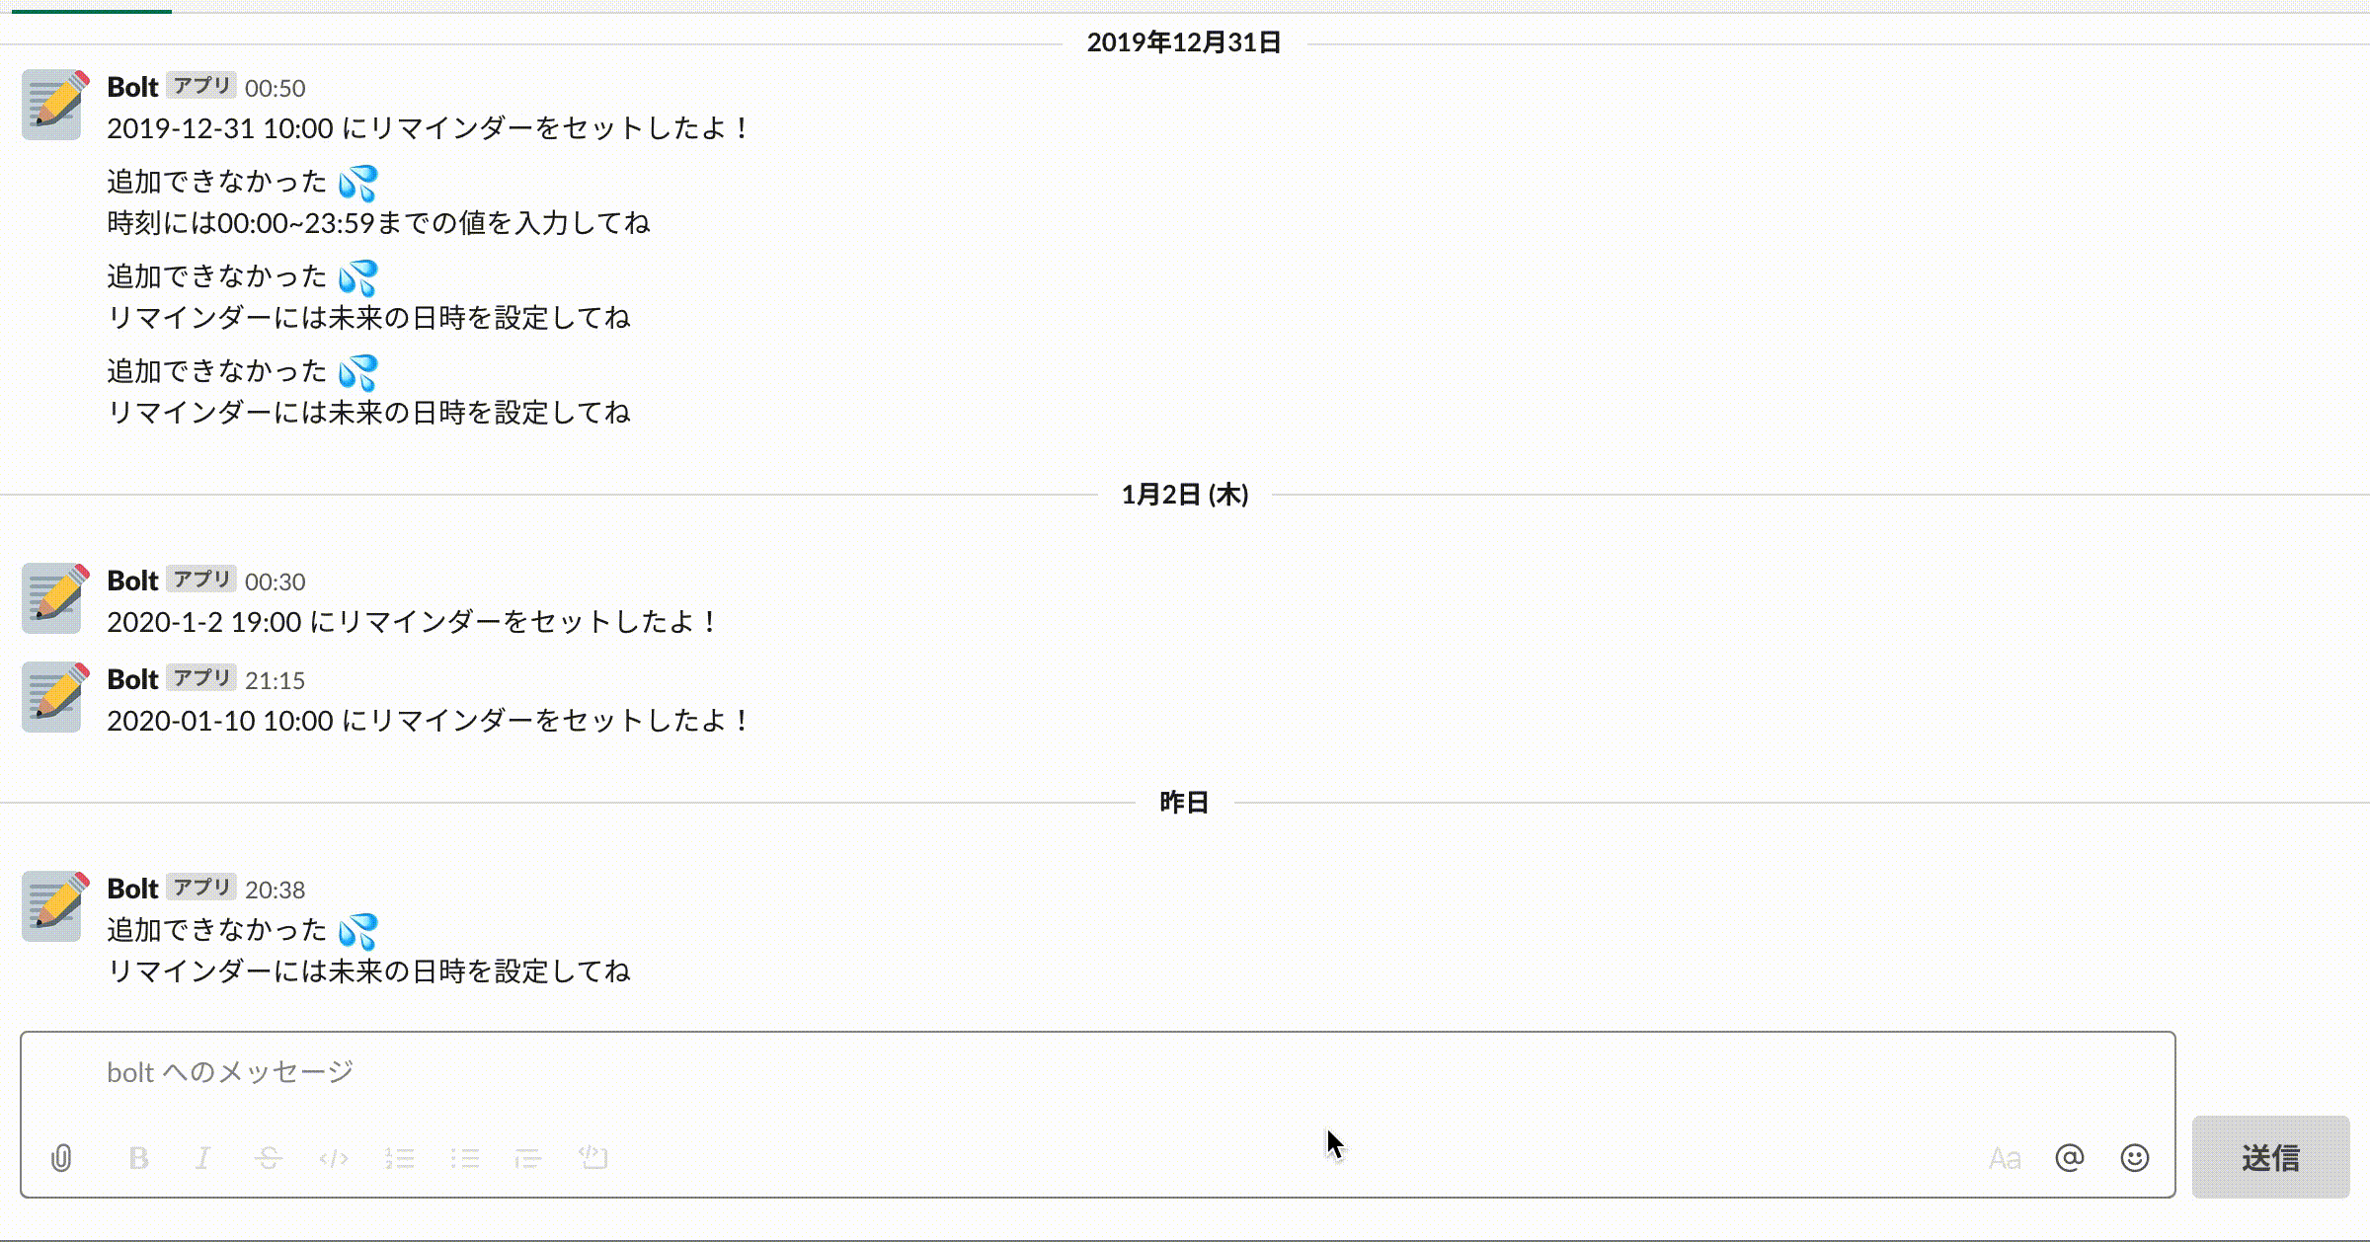Hide the formatting toolbar with Aa
Viewport: 2370px width, 1242px height.
pos(2005,1157)
